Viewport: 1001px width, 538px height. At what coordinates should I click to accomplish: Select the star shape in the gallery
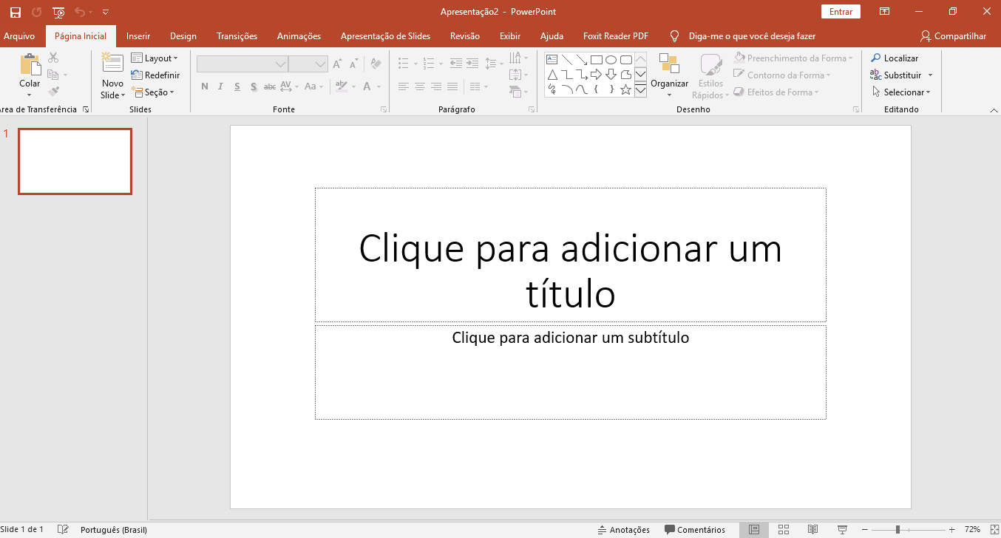[x=625, y=89]
